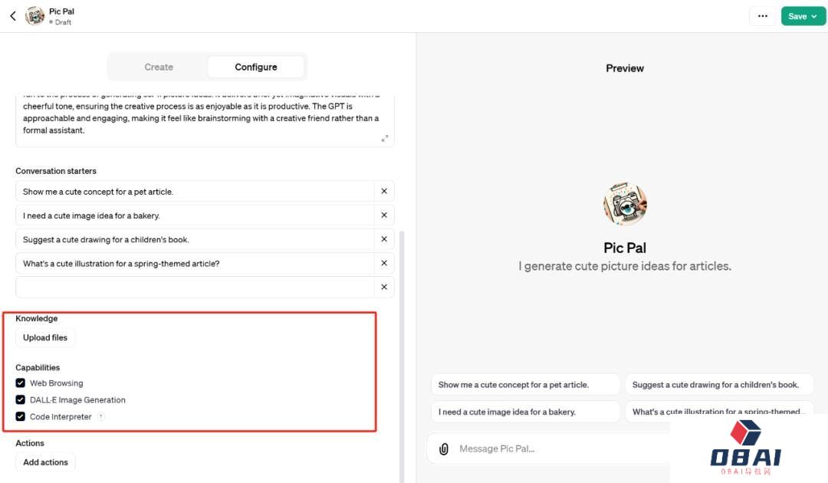Remove the pet article conversation starter
The image size is (828, 483).
click(384, 191)
